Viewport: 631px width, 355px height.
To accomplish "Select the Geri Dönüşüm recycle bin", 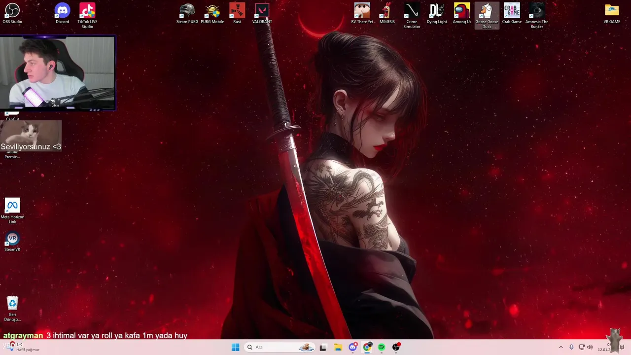I will coord(12,309).
